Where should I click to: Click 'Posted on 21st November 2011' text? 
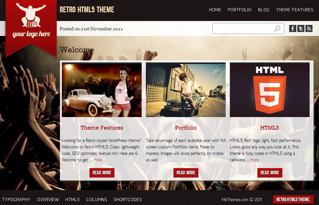[91, 29]
